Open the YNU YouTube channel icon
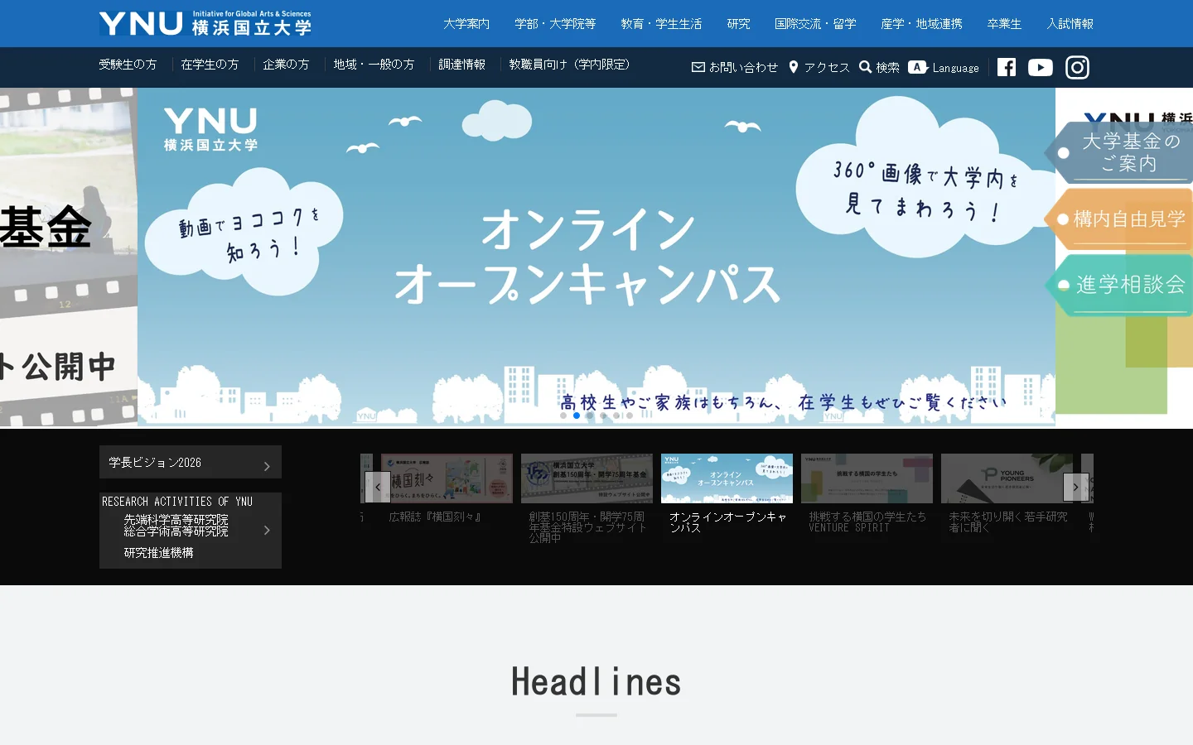This screenshot has height=745, width=1193. click(x=1041, y=67)
